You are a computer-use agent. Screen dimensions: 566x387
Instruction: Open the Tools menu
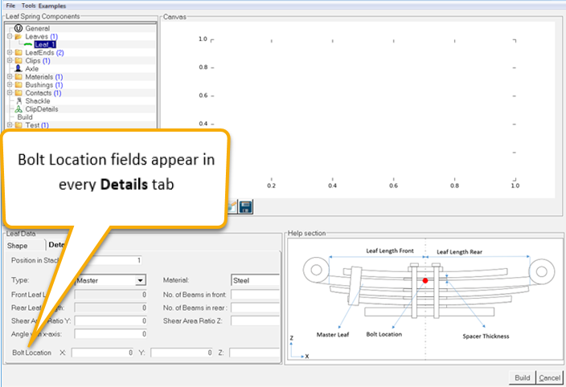pyautogui.click(x=28, y=6)
